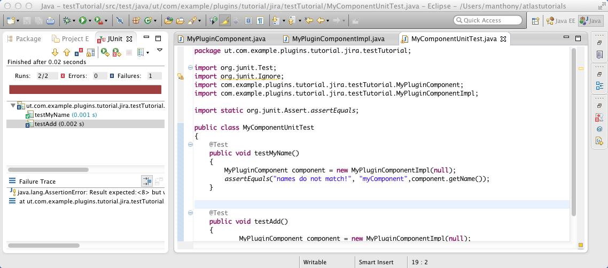Click the Javadoc @ icon in right sidebar

599,129
